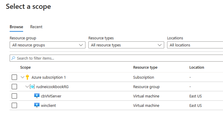
Task: Click the Location column header
Action: click(x=197, y=68)
